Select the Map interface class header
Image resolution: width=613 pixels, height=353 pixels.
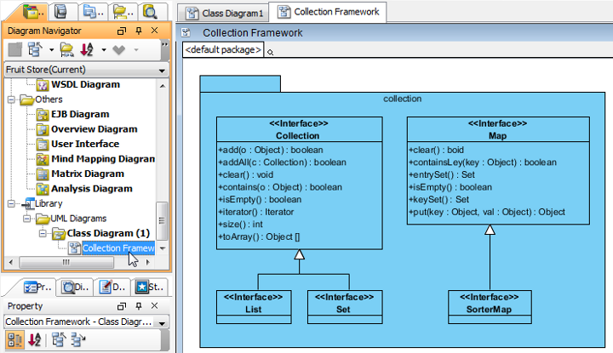pyautogui.click(x=498, y=129)
